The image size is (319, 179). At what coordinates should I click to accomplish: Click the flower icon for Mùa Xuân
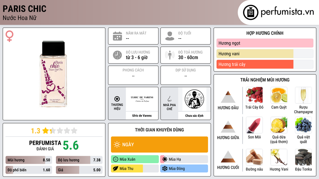116,159
